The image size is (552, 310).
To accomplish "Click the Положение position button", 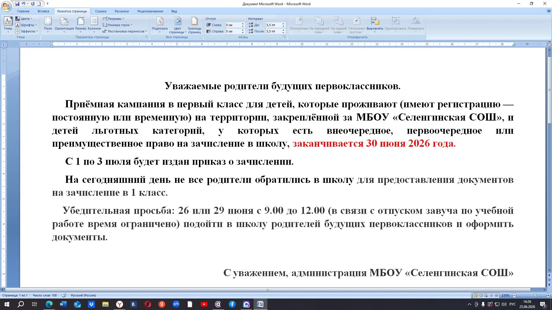I will click(x=299, y=25).
